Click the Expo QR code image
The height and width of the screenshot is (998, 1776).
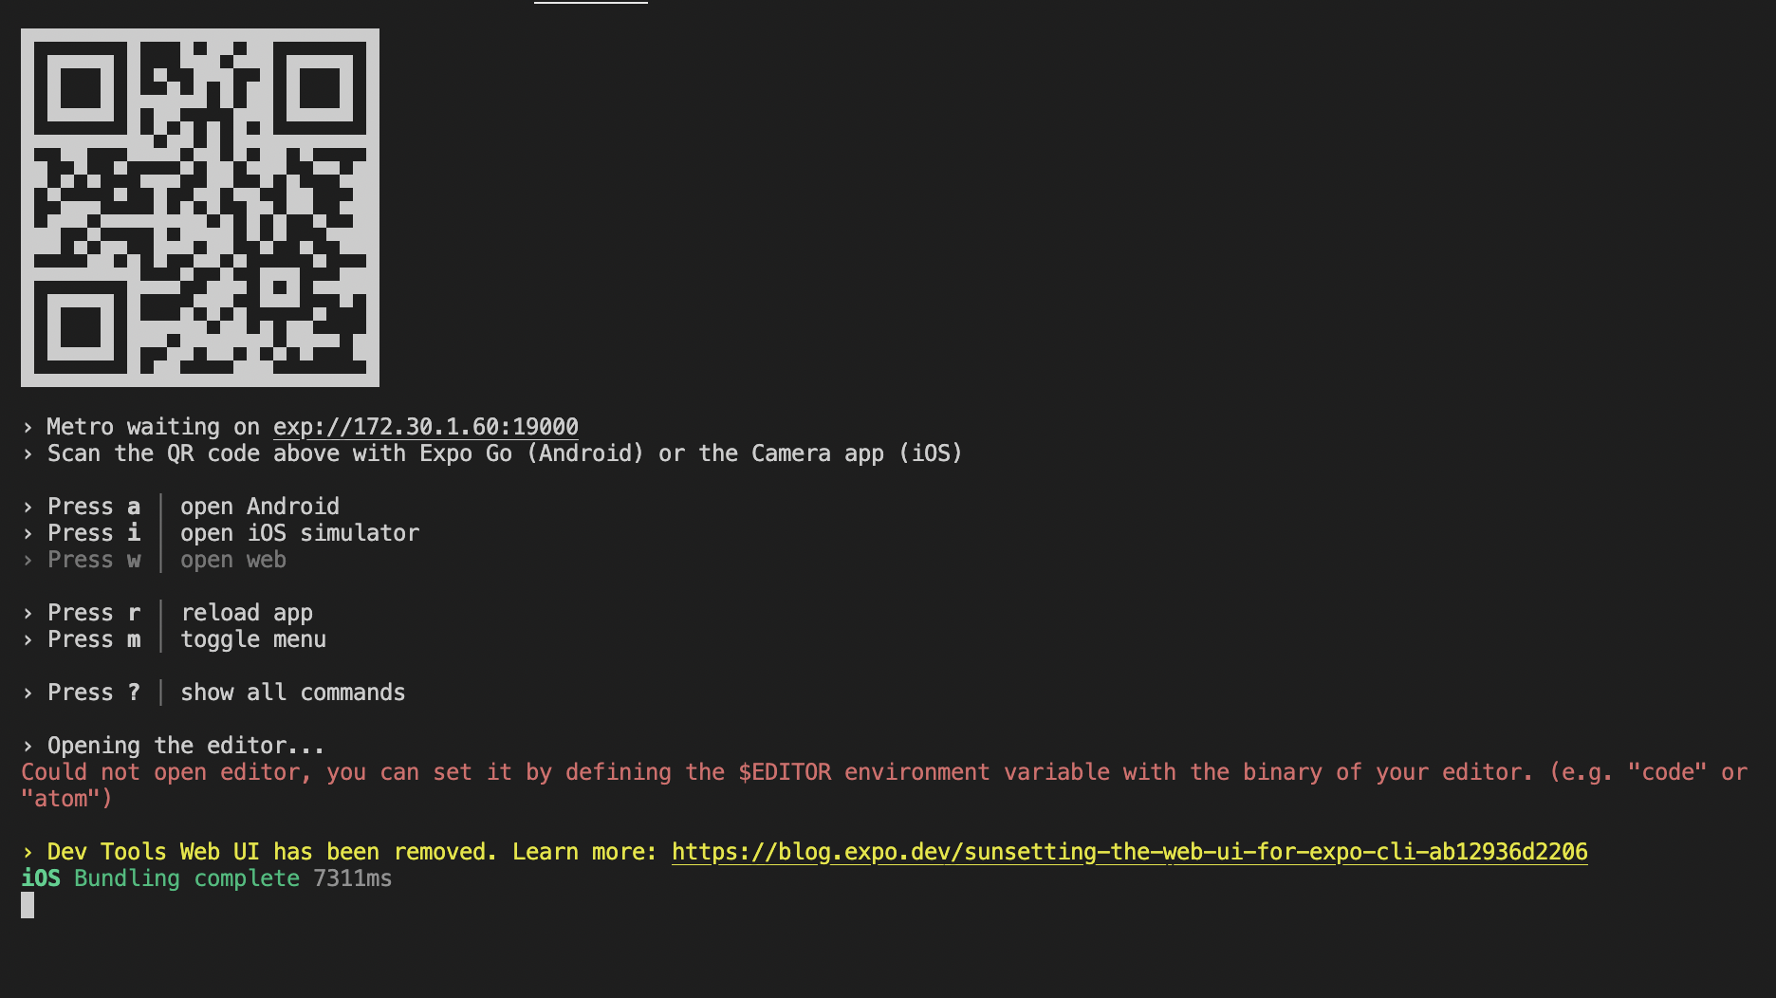pos(200,208)
